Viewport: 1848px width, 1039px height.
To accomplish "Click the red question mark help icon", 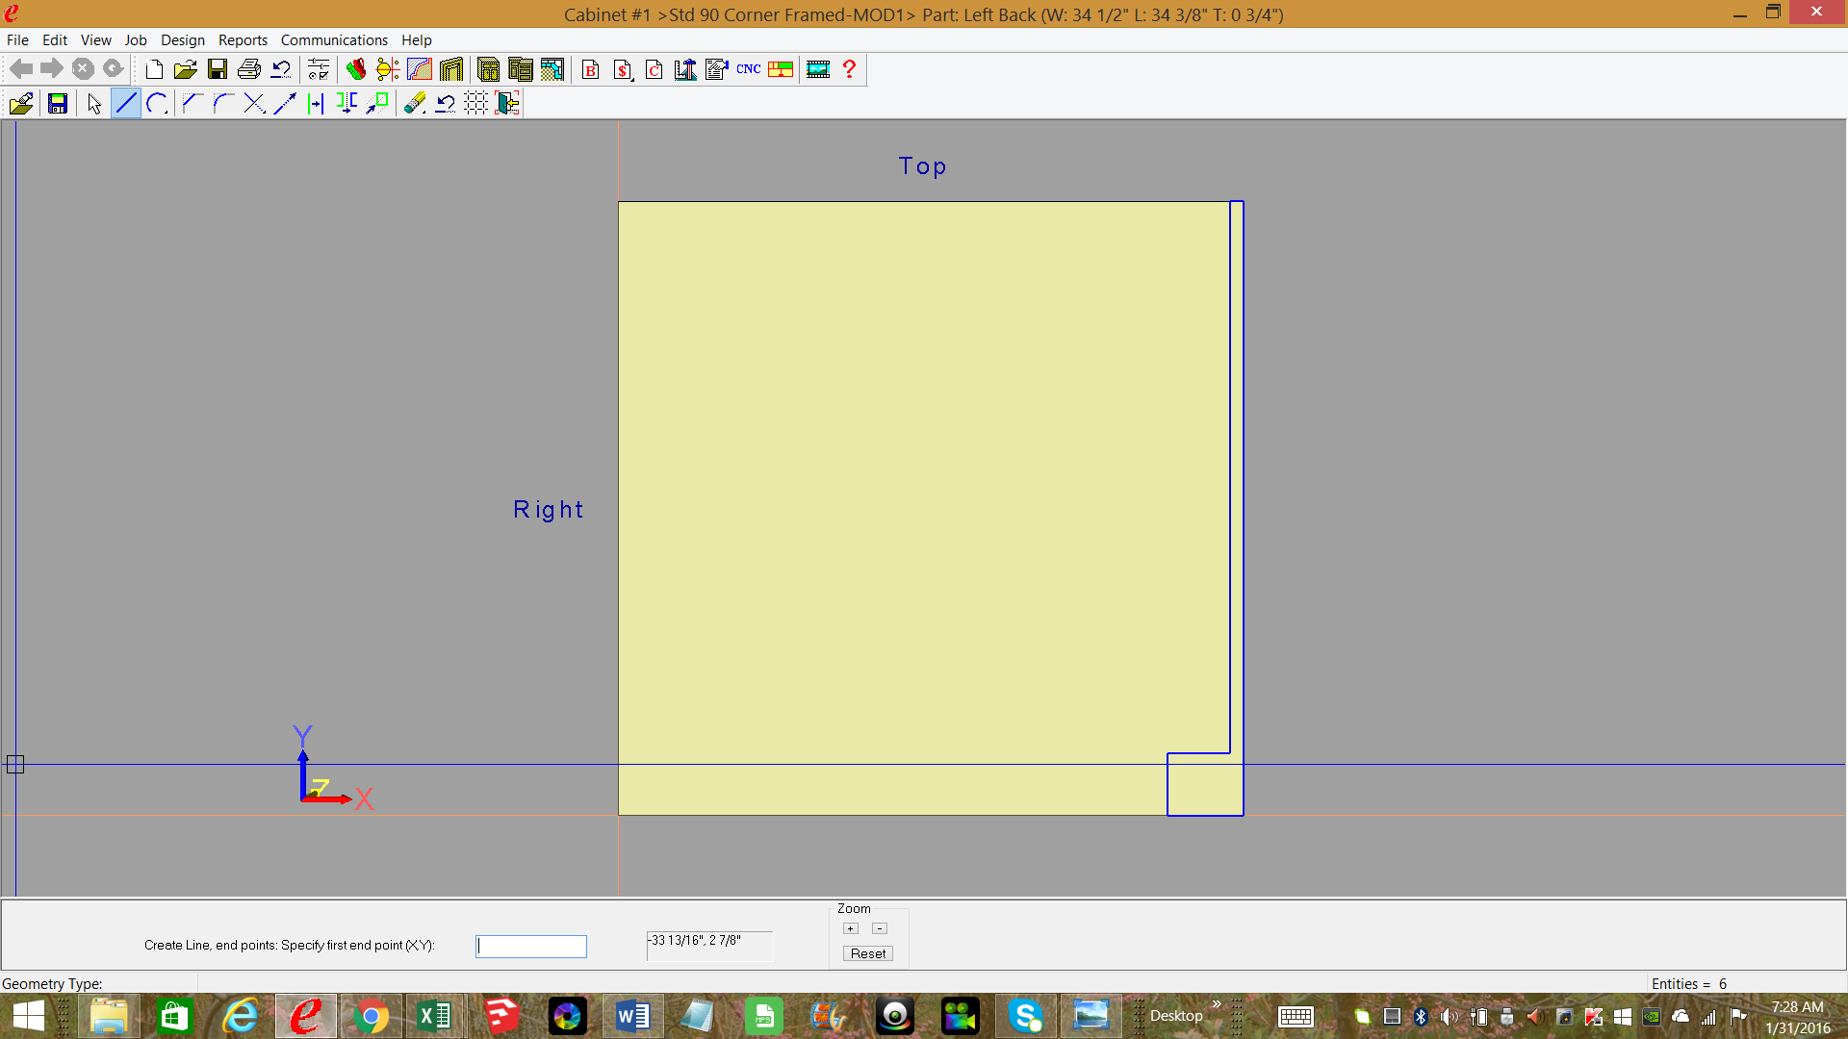I will pyautogui.click(x=849, y=69).
